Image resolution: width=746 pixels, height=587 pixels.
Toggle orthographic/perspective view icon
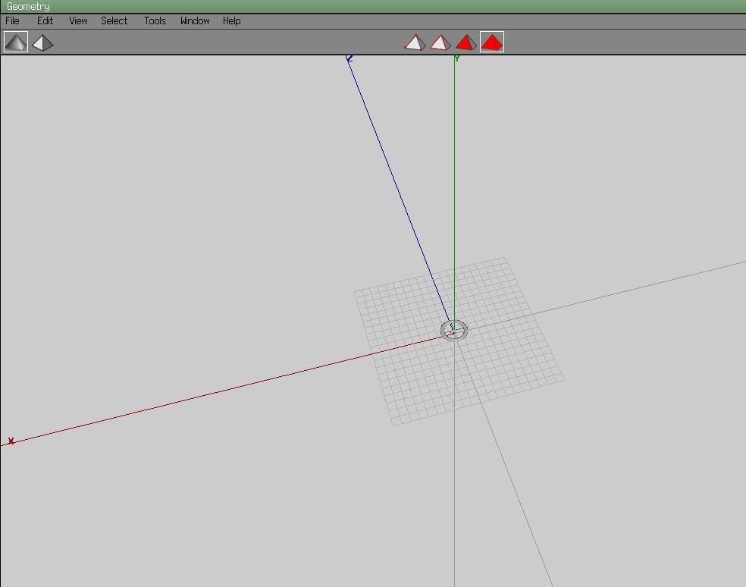[x=42, y=42]
